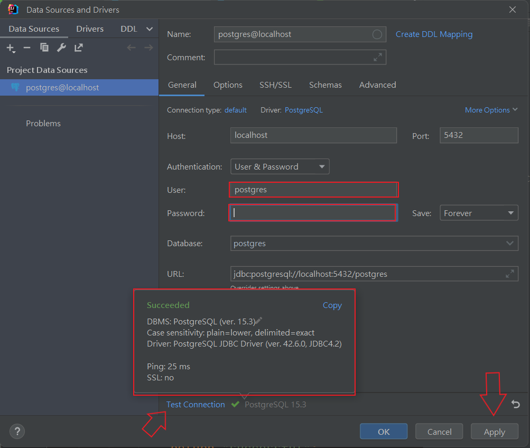Click the IntelliJ logo in title bar
Viewport: 530px width, 448px height.
pyautogui.click(x=13, y=10)
